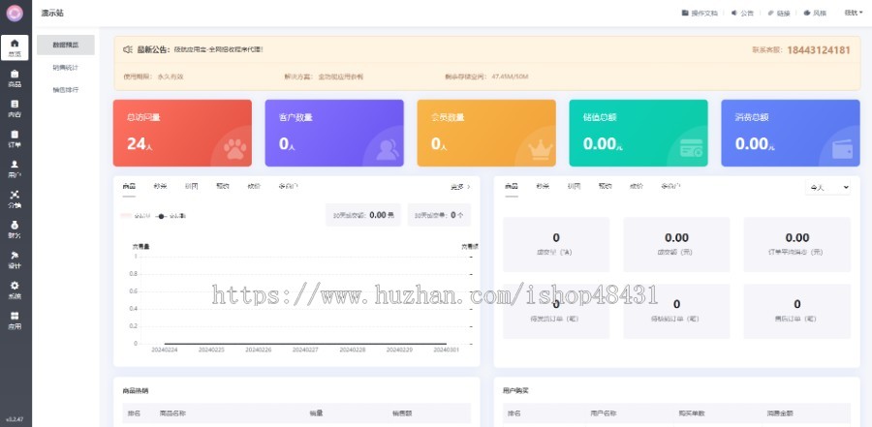Click the crown icon on 会员数量 card
The height and width of the screenshot is (427, 872).
(x=540, y=148)
